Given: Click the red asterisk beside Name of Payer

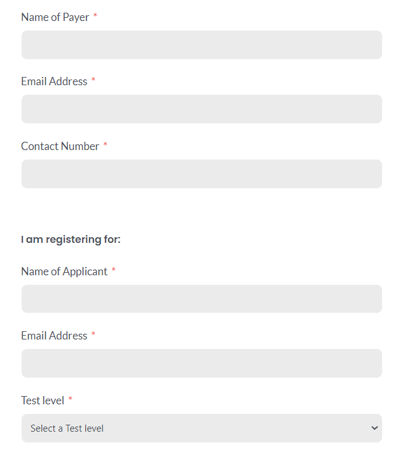Looking at the screenshot, I should tap(95, 16).
